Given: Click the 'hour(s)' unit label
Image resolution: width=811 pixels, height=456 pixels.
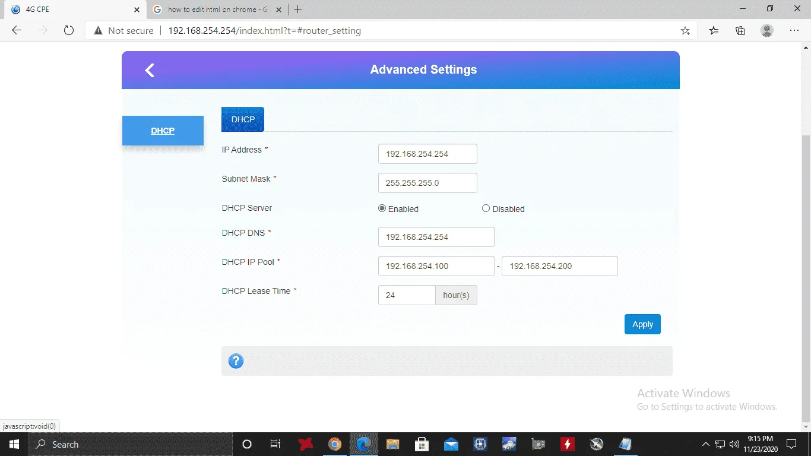Looking at the screenshot, I should point(456,295).
